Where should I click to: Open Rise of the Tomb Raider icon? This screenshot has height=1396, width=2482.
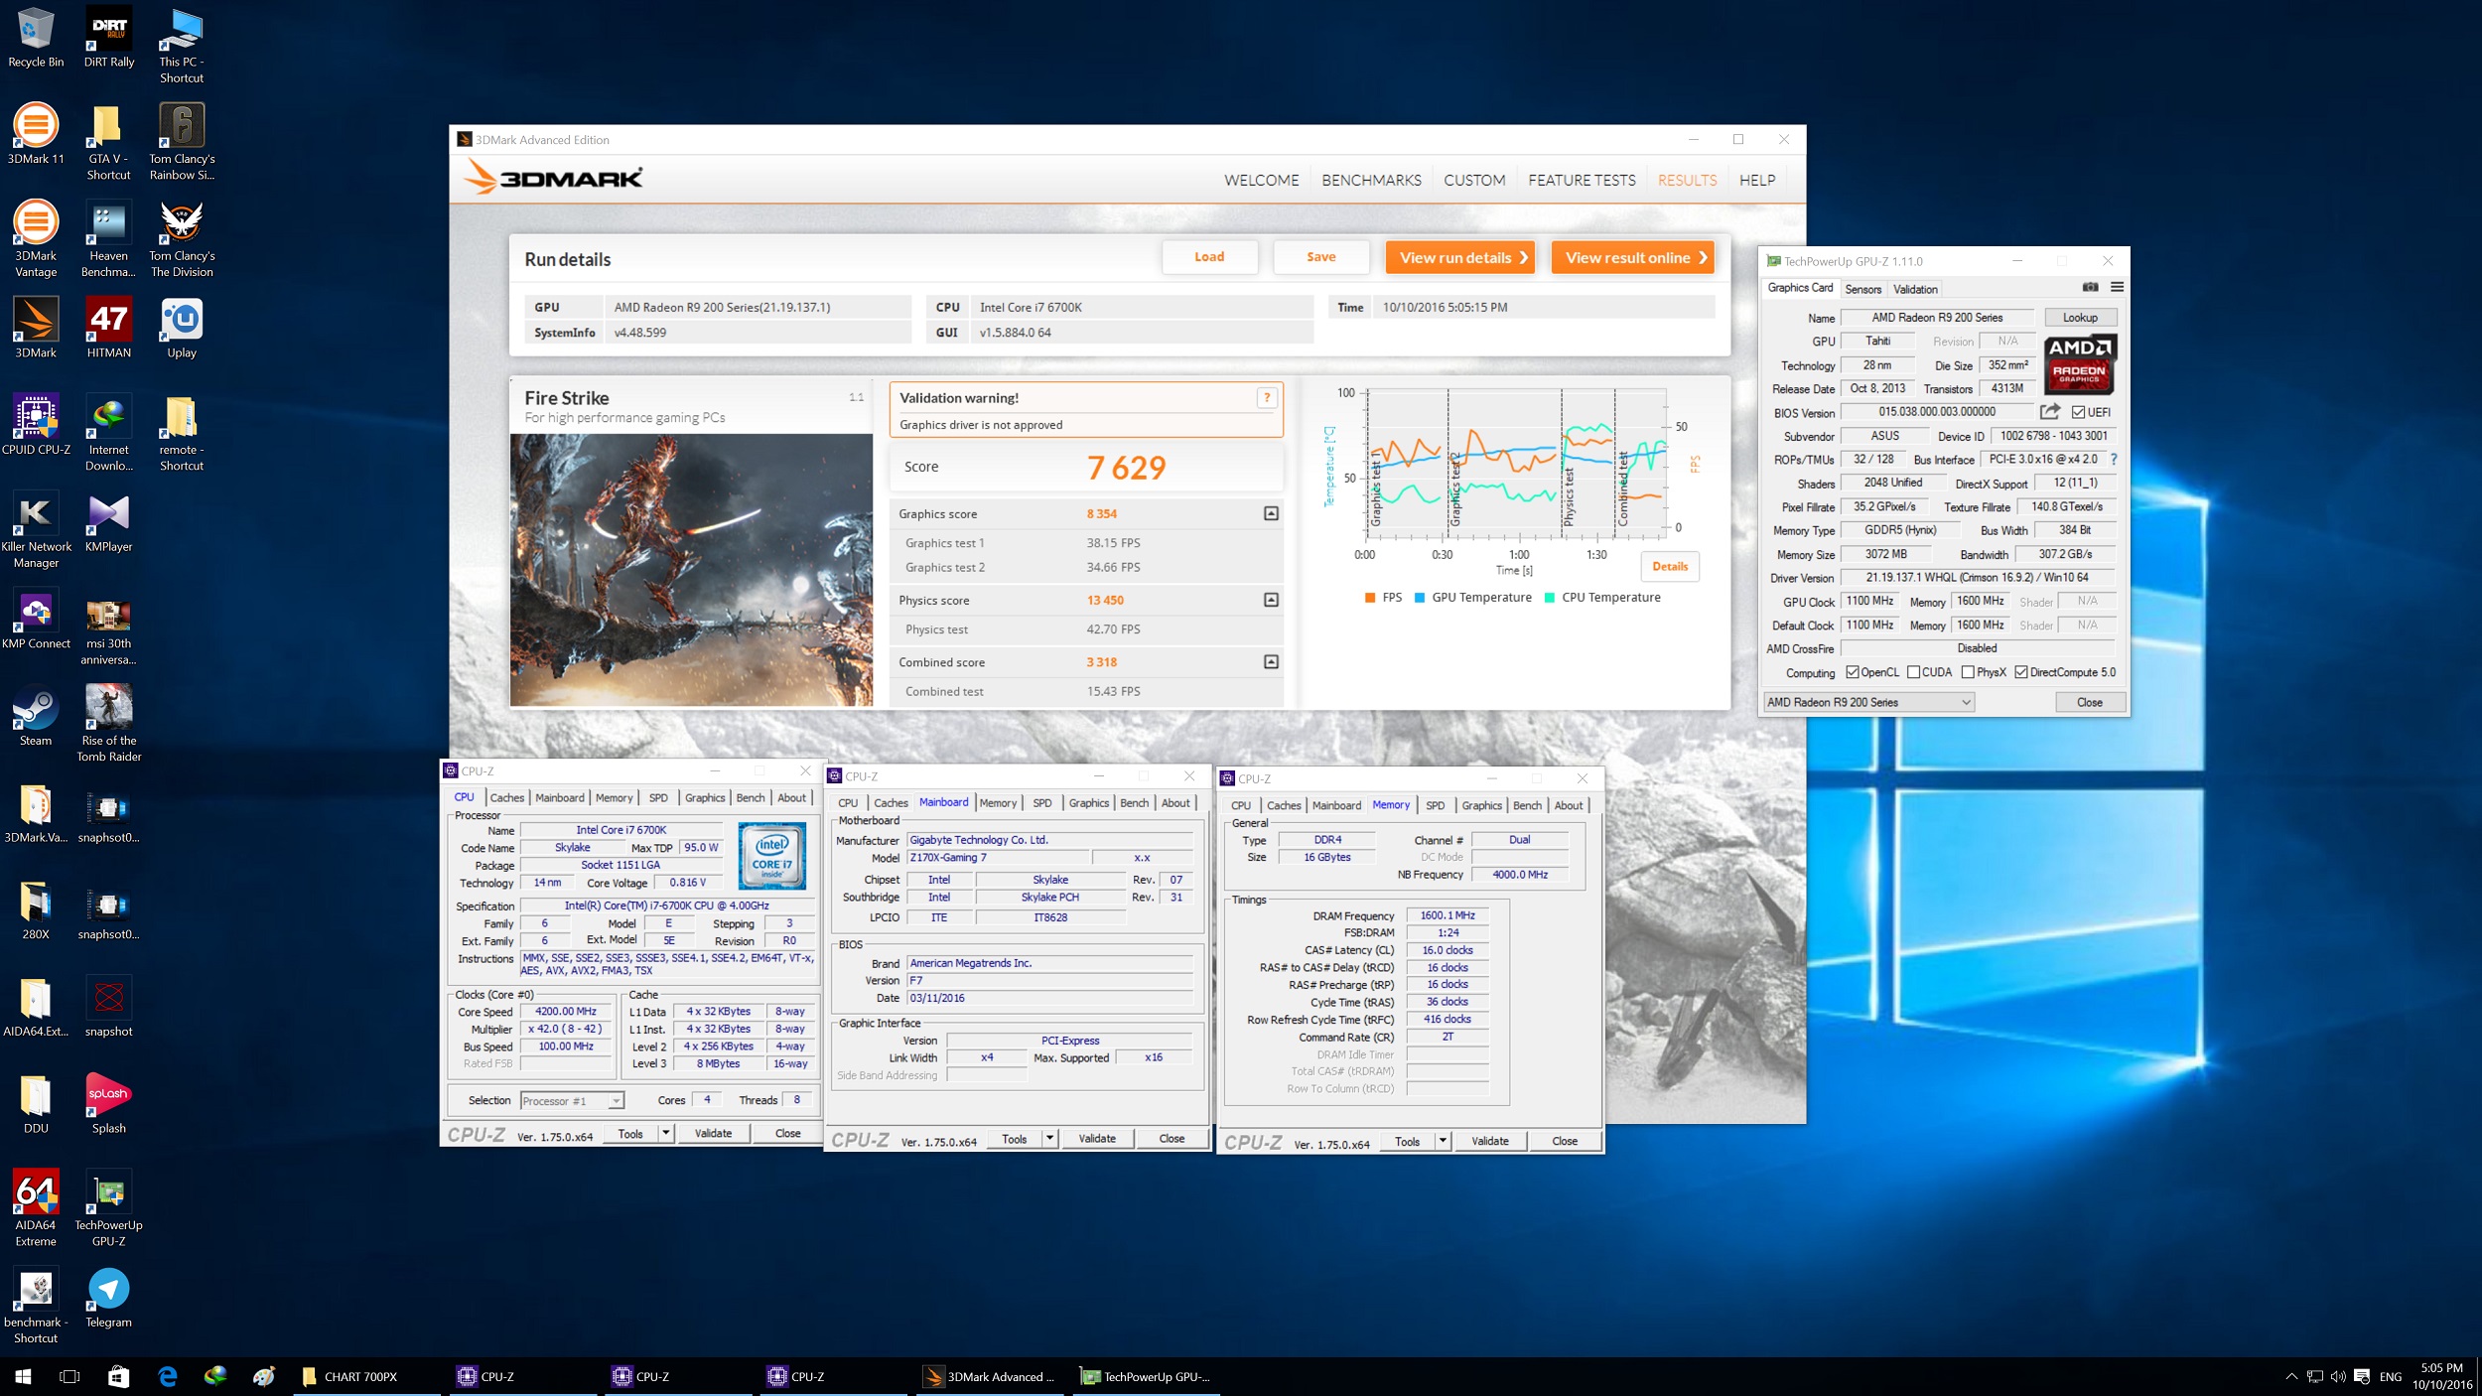point(109,724)
